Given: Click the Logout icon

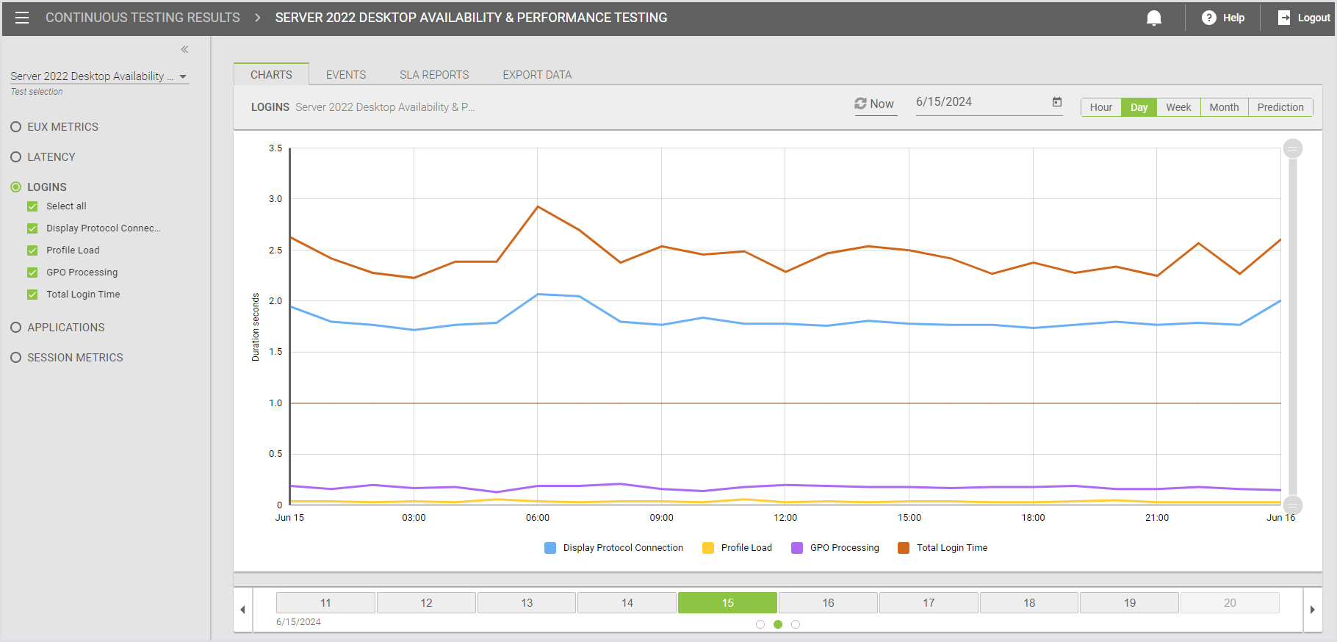Looking at the screenshot, I should pos(1284,18).
